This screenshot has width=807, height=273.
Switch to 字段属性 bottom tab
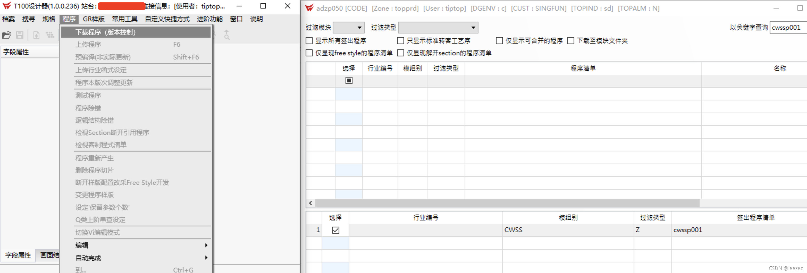click(18, 255)
